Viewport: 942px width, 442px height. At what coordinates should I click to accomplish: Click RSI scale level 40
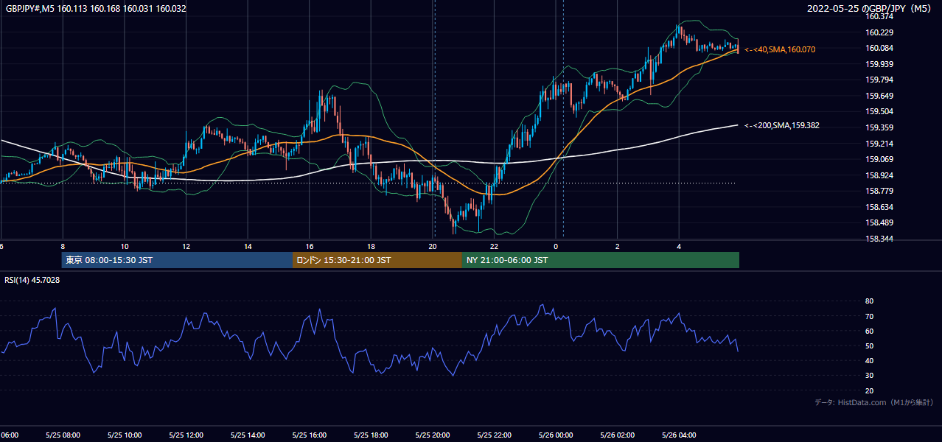[869, 360]
